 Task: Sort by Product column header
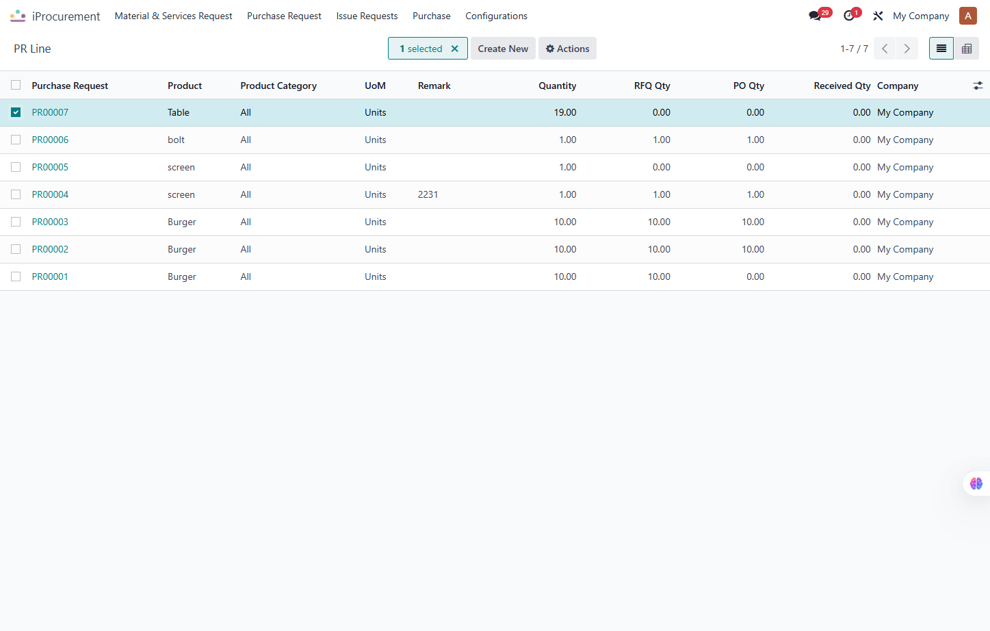coord(185,86)
